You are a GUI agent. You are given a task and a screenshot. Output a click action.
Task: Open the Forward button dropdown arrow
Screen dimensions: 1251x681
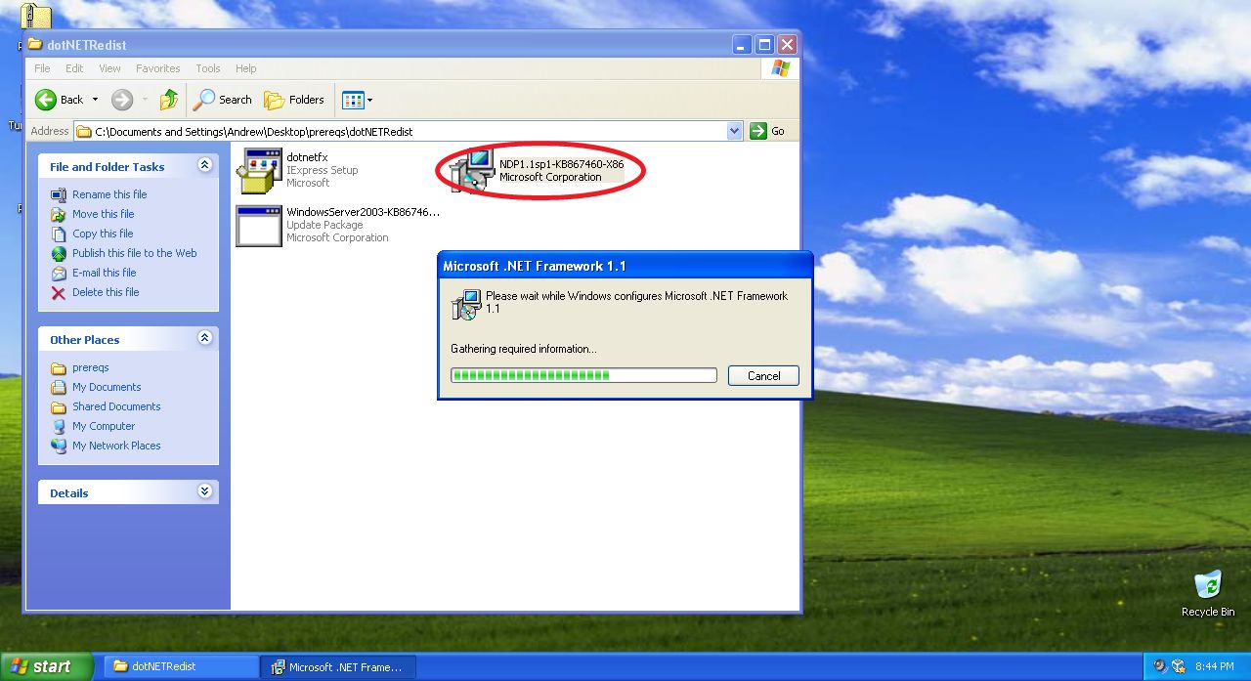pyautogui.click(x=145, y=100)
